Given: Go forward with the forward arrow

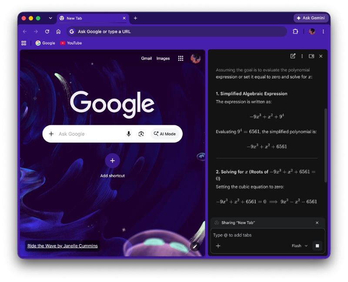Looking at the screenshot, I should pos(36,31).
